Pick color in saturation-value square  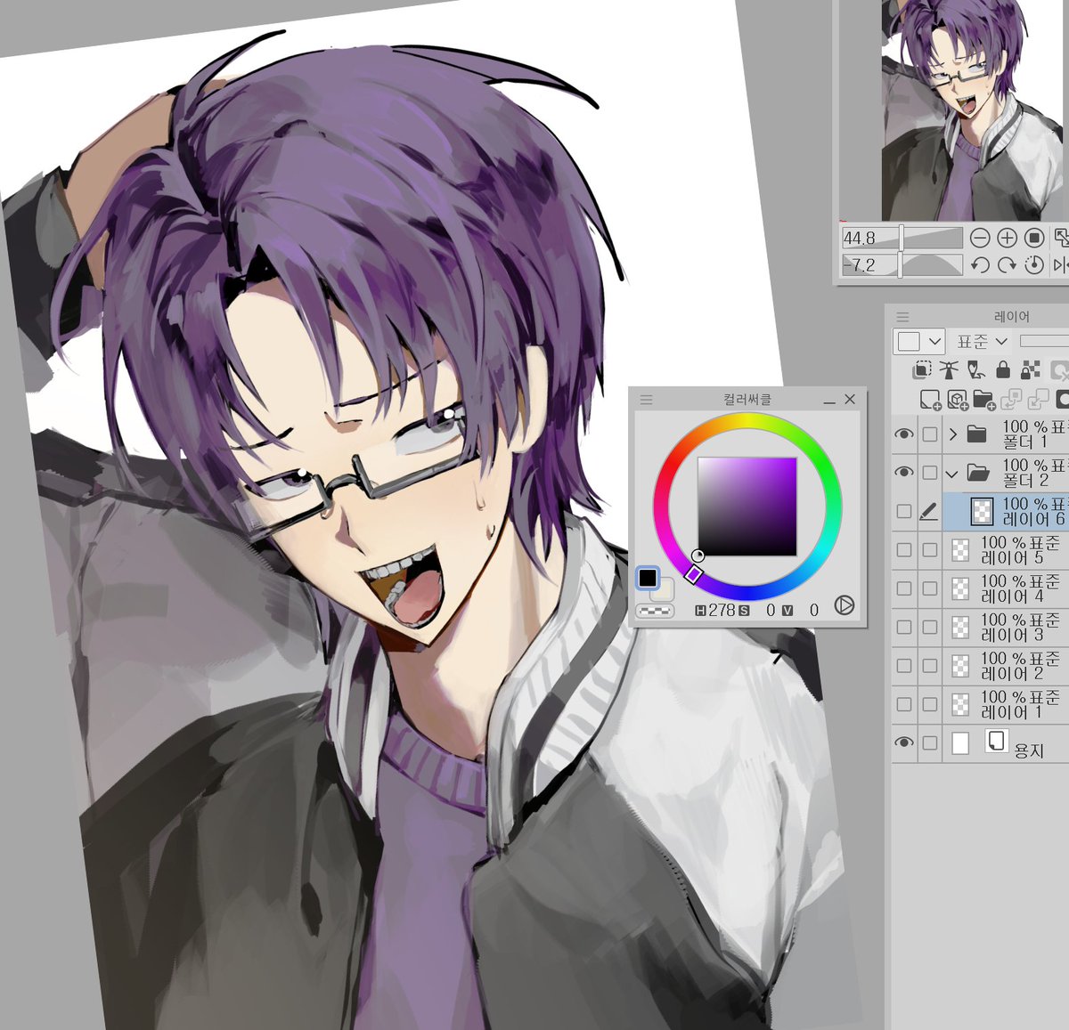747,507
